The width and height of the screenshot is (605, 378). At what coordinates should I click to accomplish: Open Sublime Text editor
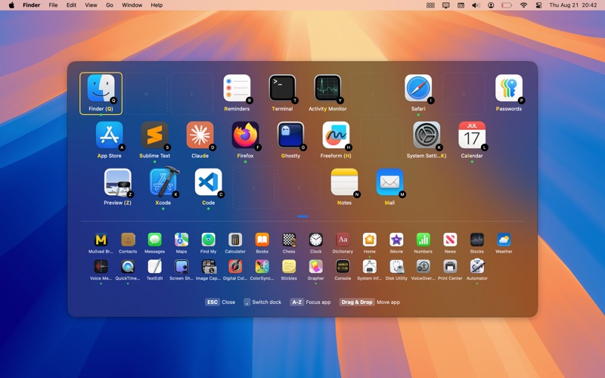tap(155, 135)
